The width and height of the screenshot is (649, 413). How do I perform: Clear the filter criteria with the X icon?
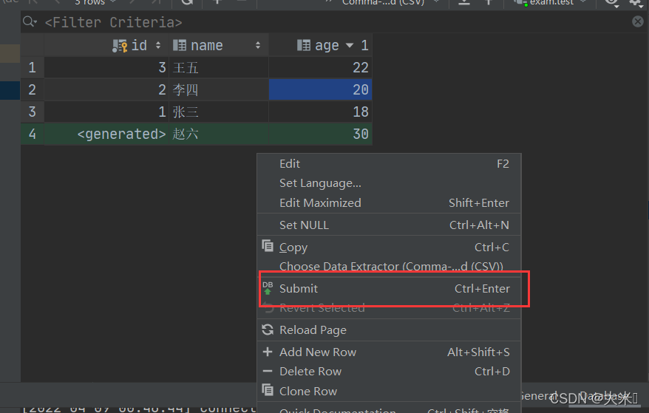pyautogui.click(x=638, y=21)
